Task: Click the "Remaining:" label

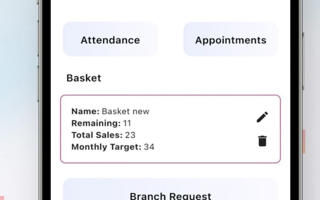Action: [x=96, y=123]
